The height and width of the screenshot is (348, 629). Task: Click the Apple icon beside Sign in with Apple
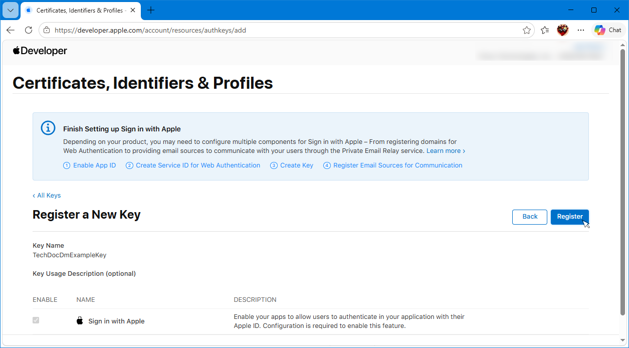click(80, 321)
